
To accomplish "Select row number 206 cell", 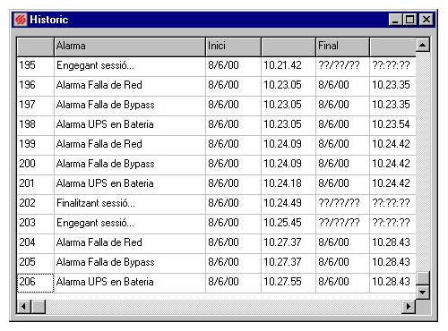I will click(35, 282).
